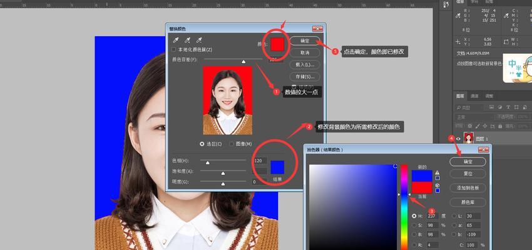
Task: Click the out-of-gamut warning triangle icon
Action: click(x=437, y=172)
